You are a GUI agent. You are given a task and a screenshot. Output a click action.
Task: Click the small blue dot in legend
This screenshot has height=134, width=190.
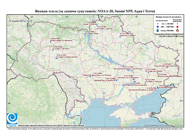(x=157, y=24)
